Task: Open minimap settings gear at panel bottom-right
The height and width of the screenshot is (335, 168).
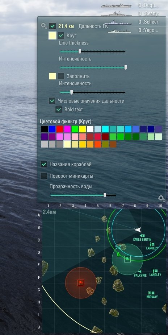Action: 161,198
